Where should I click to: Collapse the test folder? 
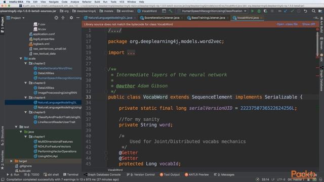click(x=16, y=127)
